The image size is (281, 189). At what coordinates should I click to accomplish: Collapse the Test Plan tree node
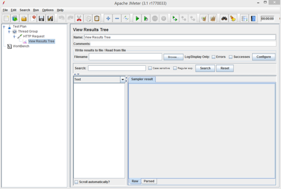pyautogui.click(x=4, y=27)
